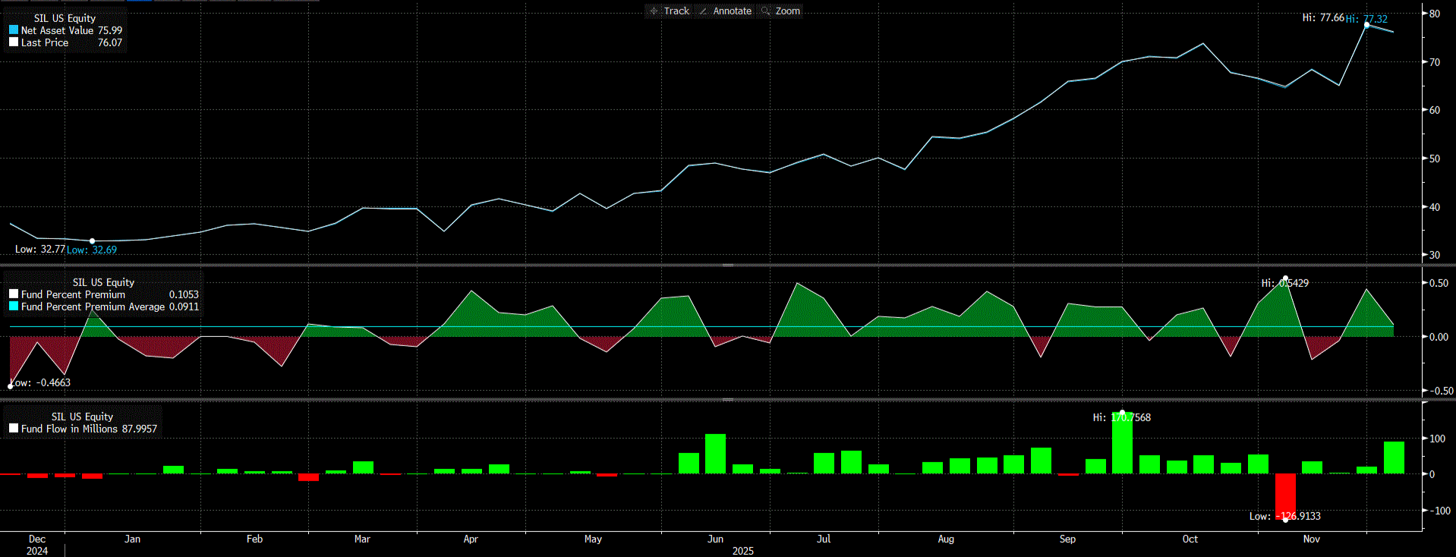Click the white Last Price legend swatch

pos(14,42)
